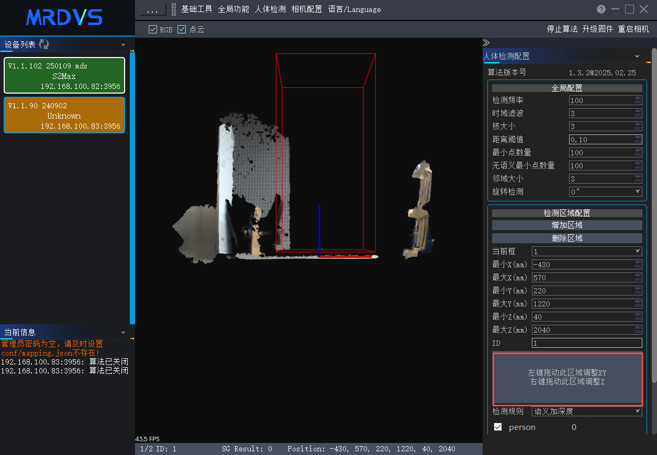Viewport: 657px width, 455px height.
Task: Open the 当前框 current box dropdown
Action: [587, 252]
